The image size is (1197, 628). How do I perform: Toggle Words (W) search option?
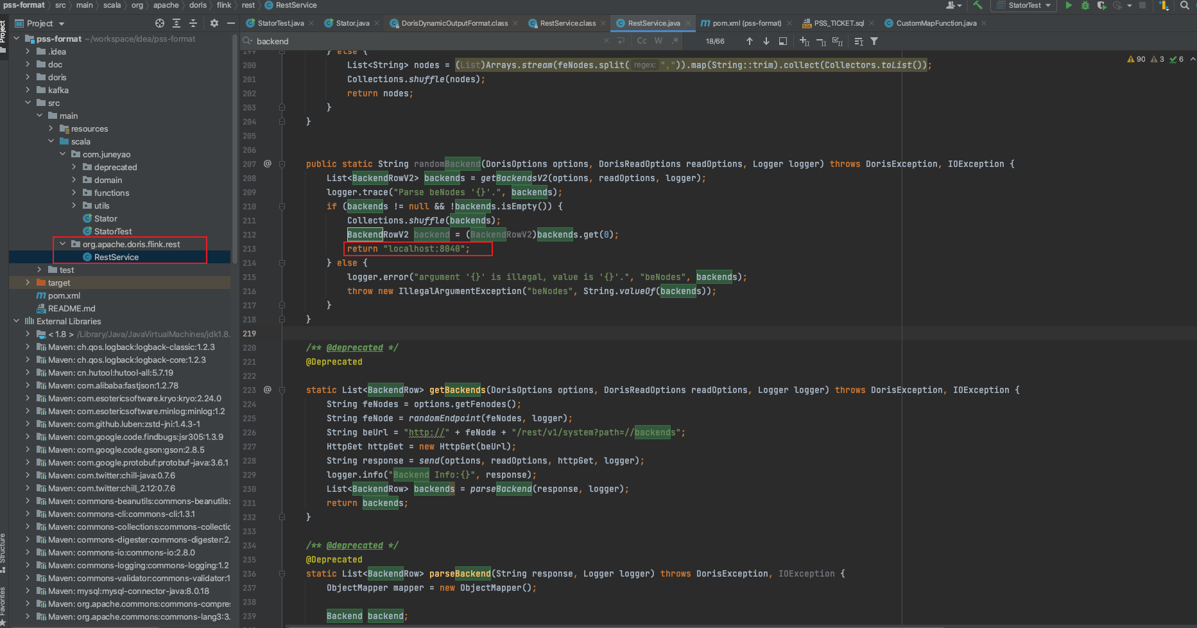pyautogui.click(x=659, y=40)
